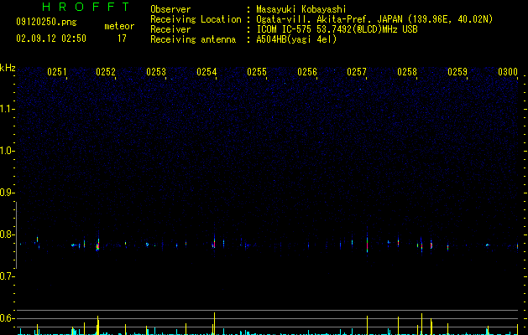Click the date stamp 02.09.12 02:50
The height and width of the screenshot is (335, 528).
click(x=51, y=39)
